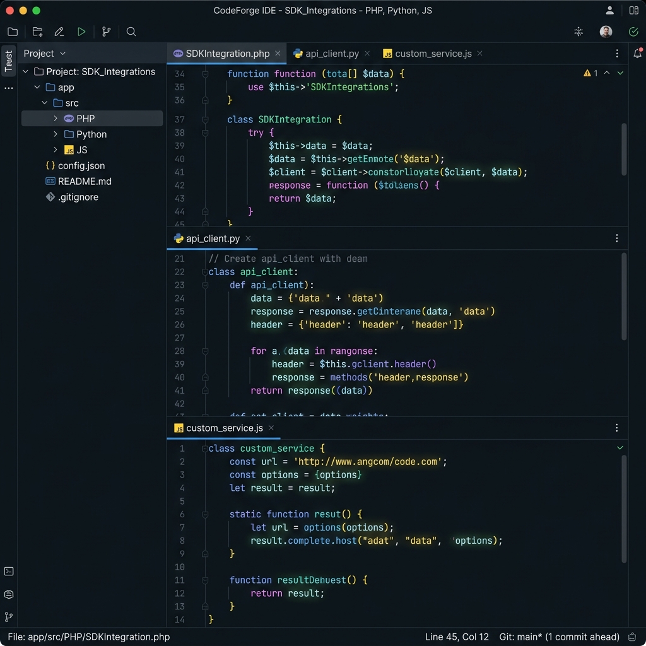Viewport: 646px width, 646px height.
Task: Click Git: main* branch status
Action: pyautogui.click(x=559, y=637)
